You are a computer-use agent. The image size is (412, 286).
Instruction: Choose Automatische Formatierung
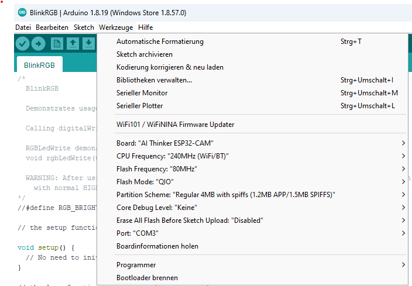(x=160, y=42)
